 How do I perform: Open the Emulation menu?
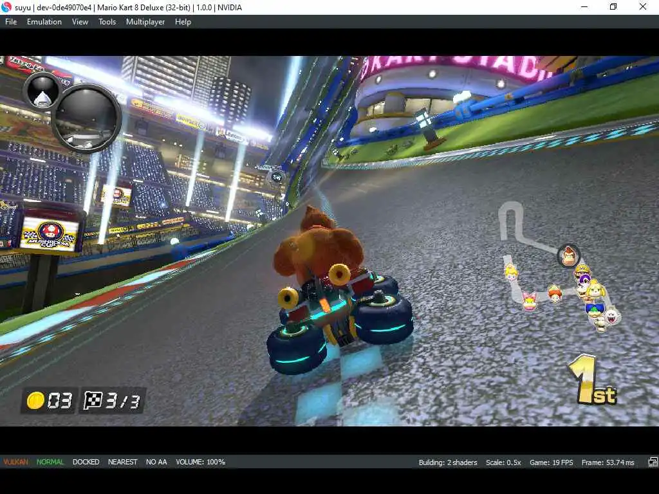pyautogui.click(x=44, y=22)
